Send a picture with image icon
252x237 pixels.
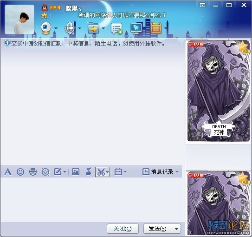[76, 172]
